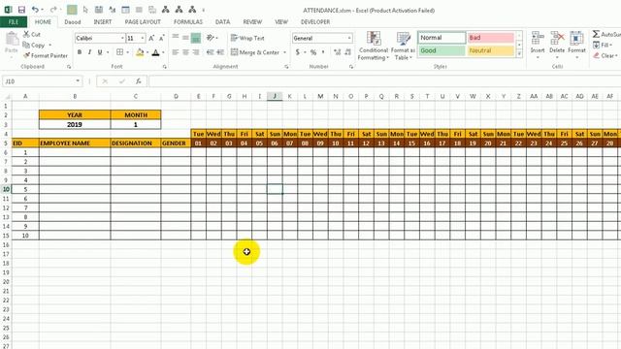Open the font name Calibri dropdown
The height and width of the screenshot is (349, 621).
pyautogui.click(x=122, y=39)
